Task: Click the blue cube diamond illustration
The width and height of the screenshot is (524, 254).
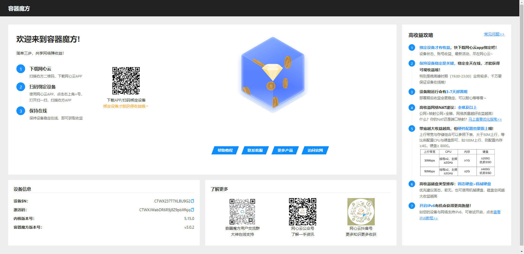Action: pyautogui.click(x=273, y=75)
